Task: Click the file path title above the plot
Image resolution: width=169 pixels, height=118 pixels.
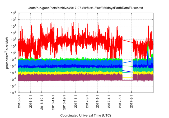Action: pyautogui.click(x=86, y=8)
